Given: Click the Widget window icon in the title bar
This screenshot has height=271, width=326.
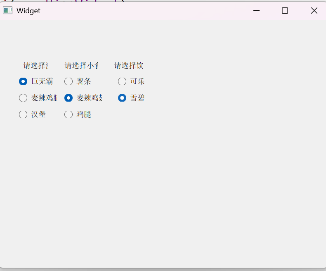Looking at the screenshot, I should [8, 10].
